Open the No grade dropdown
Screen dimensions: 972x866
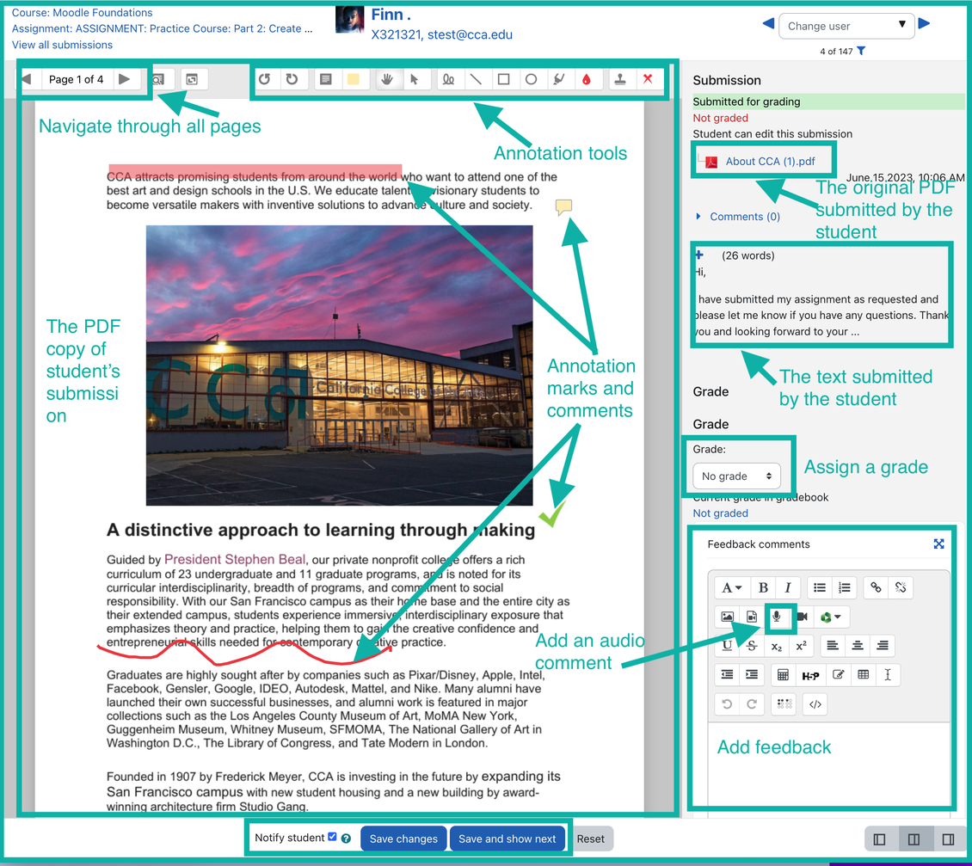click(737, 476)
